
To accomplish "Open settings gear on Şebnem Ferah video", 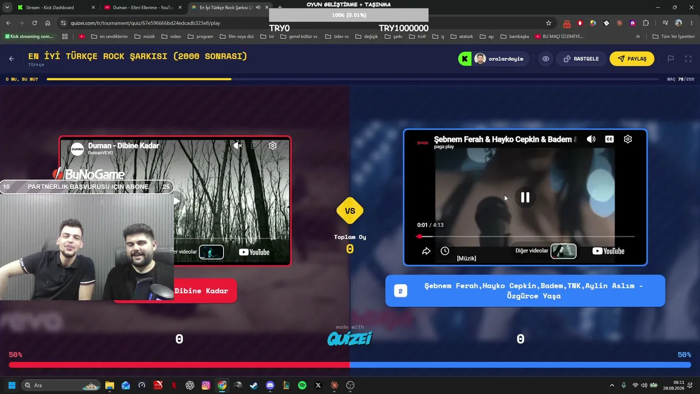I will pyautogui.click(x=628, y=139).
